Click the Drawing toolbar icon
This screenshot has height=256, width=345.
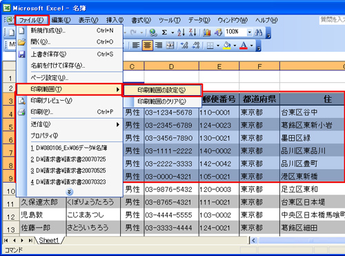pyautogui.click(x=218, y=32)
